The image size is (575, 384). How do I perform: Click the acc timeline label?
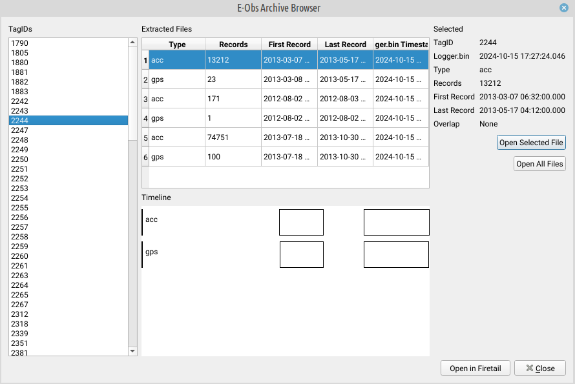pos(151,219)
